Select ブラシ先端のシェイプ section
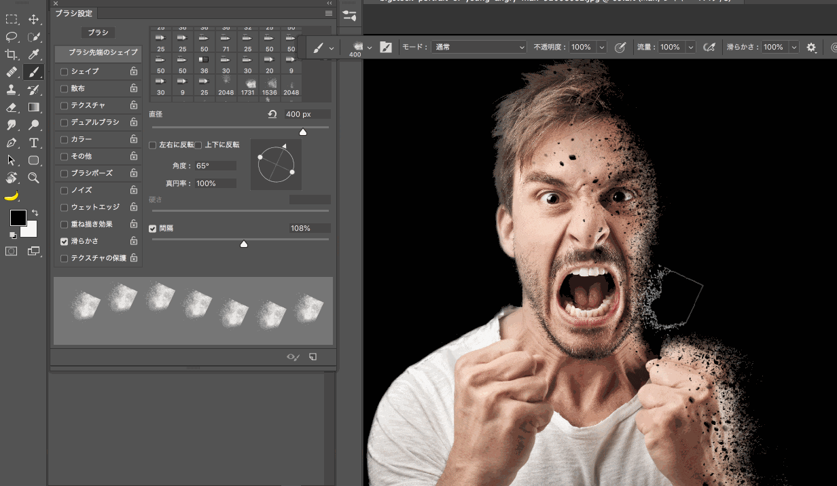The image size is (837, 486). [x=99, y=52]
